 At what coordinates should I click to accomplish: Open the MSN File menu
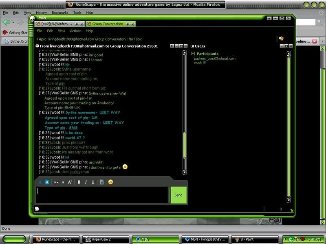click(40, 31)
